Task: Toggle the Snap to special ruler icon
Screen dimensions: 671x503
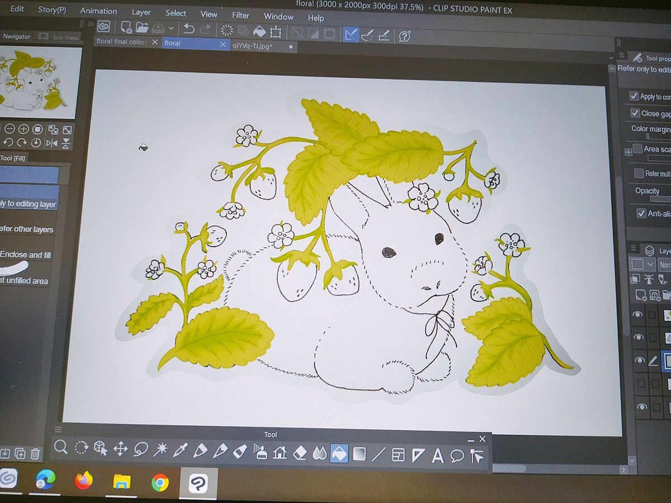Action: coord(367,35)
